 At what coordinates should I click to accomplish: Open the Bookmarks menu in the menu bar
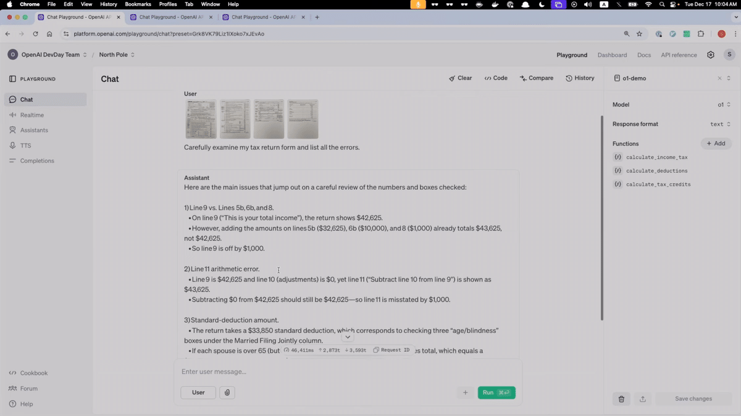click(138, 4)
